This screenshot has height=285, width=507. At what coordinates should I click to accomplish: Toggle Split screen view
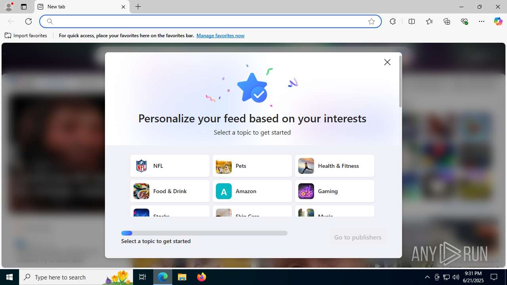tap(412, 21)
